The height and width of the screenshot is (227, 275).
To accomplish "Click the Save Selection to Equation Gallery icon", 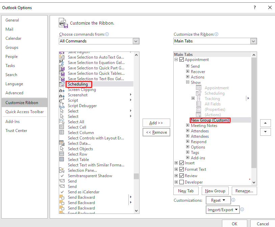I will 62,63.
